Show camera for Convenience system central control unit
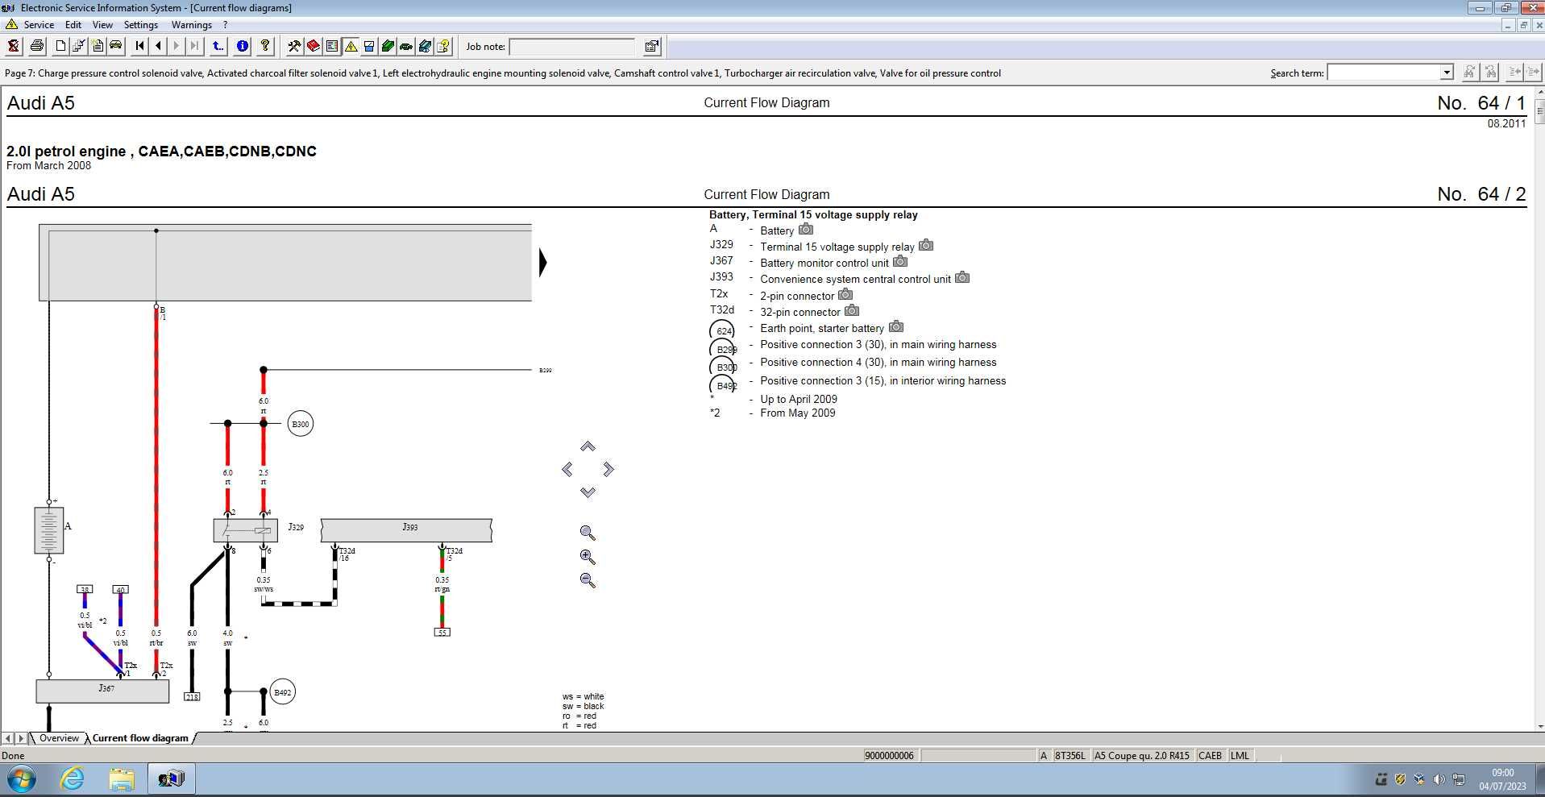Viewport: 1545px width, 797px height. [962, 277]
